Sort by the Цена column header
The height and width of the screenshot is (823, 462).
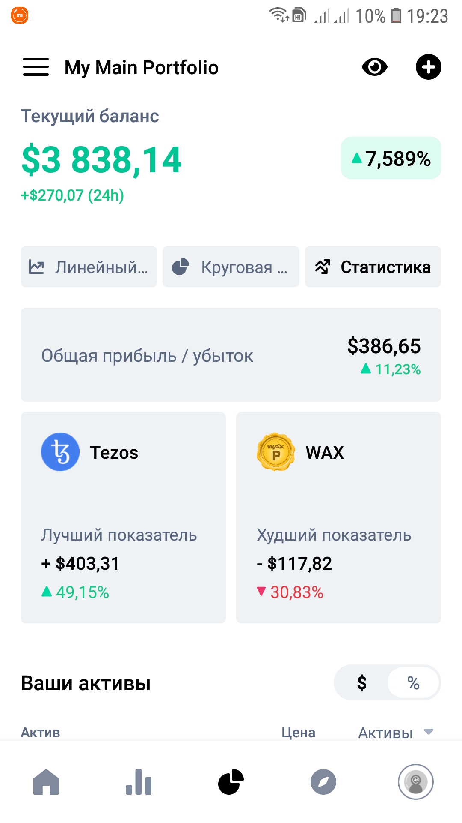point(298,733)
